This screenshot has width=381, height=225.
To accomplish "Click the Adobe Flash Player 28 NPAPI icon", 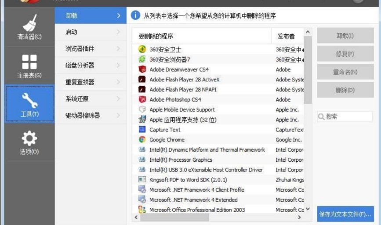I will click(x=142, y=89).
